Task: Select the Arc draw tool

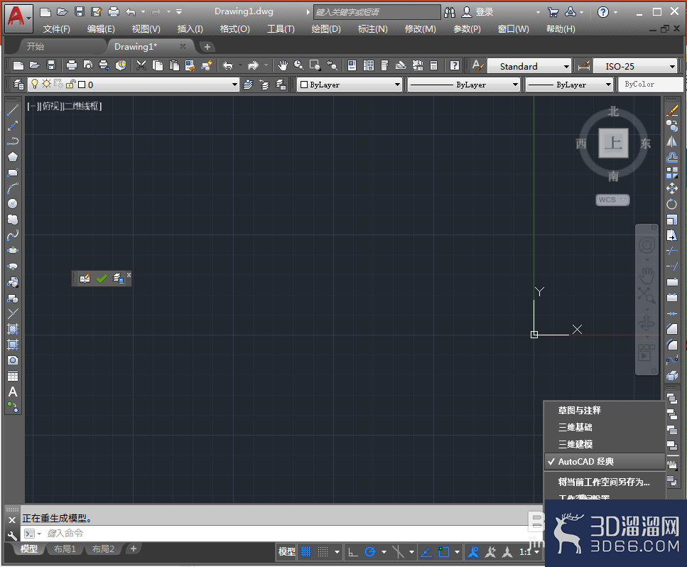Action: tap(13, 188)
